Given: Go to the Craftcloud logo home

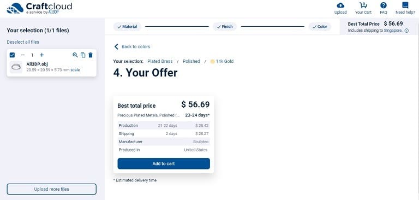Looking at the screenshot, I should 39,8.
